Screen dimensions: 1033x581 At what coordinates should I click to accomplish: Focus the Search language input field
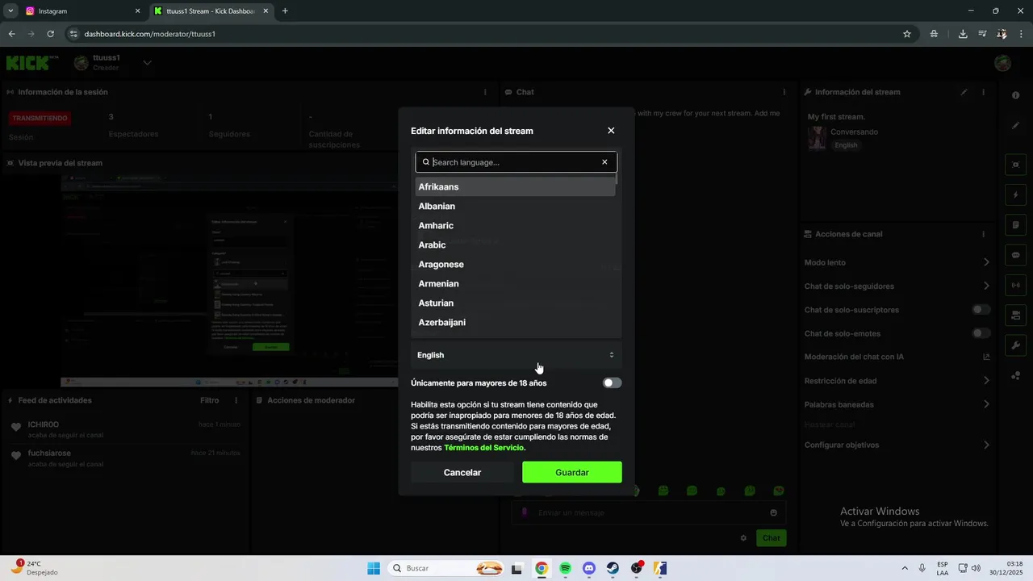[515, 162]
